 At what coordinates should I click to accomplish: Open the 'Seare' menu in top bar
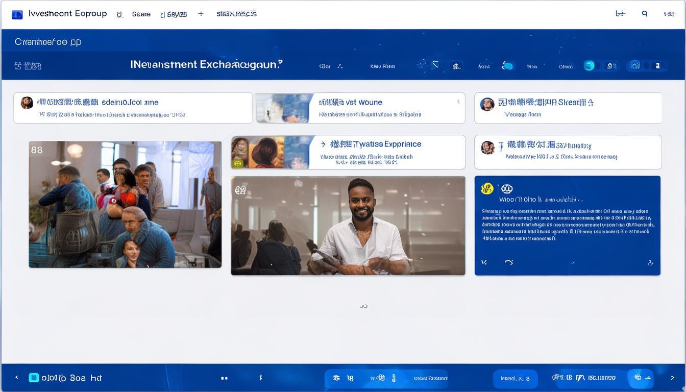pyautogui.click(x=141, y=14)
